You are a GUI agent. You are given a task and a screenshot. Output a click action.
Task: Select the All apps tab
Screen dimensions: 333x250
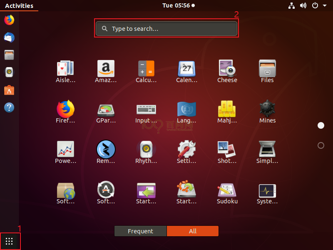pos(193,231)
